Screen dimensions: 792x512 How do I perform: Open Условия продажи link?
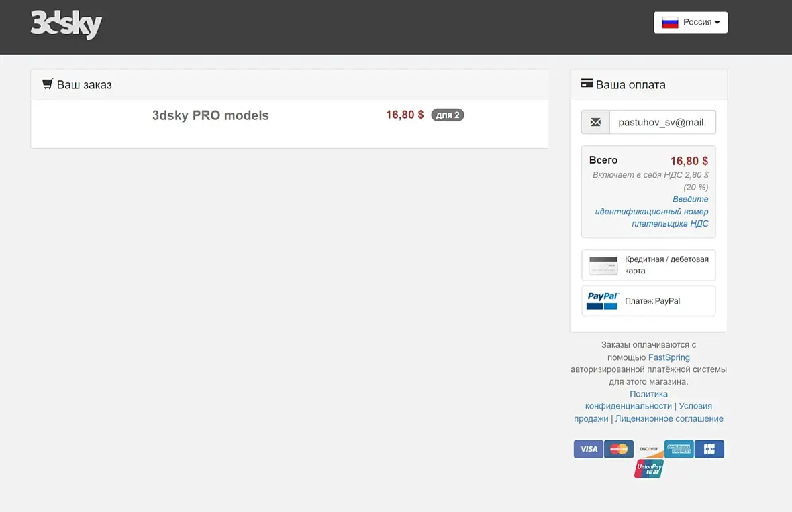[643, 412]
